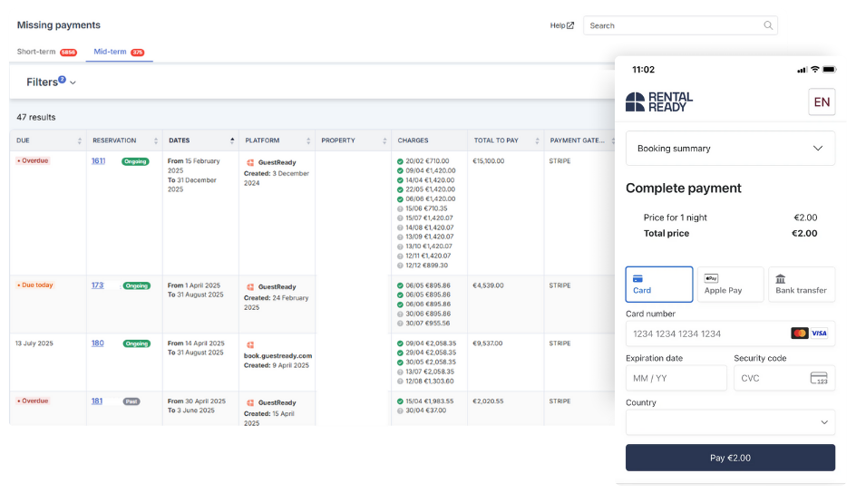Image resolution: width=866 pixels, height=493 pixels.
Task: Click paid check for 20/02 €710.00 charge
Action: pyautogui.click(x=400, y=161)
